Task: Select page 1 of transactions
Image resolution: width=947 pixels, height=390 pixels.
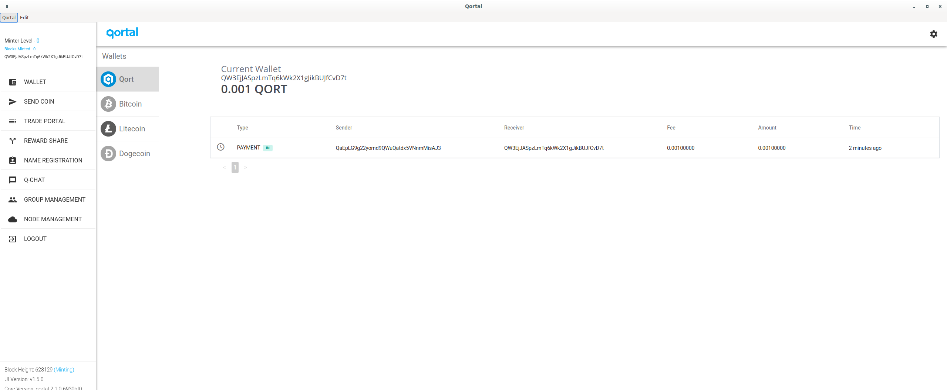Action: point(235,168)
